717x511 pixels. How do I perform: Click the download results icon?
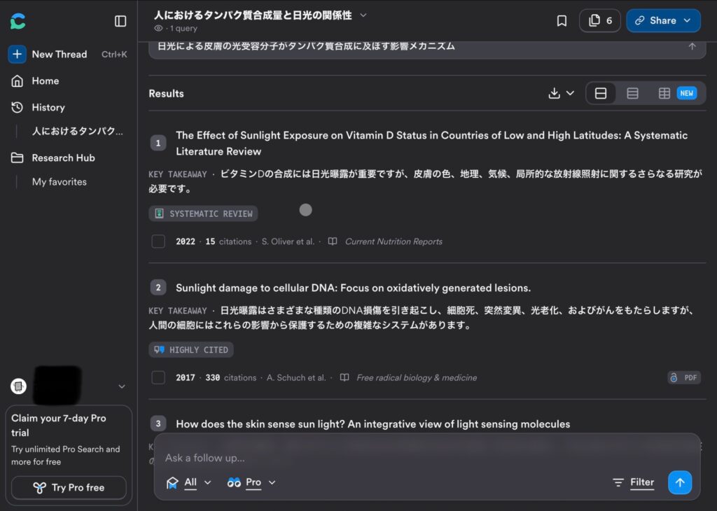(555, 93)
